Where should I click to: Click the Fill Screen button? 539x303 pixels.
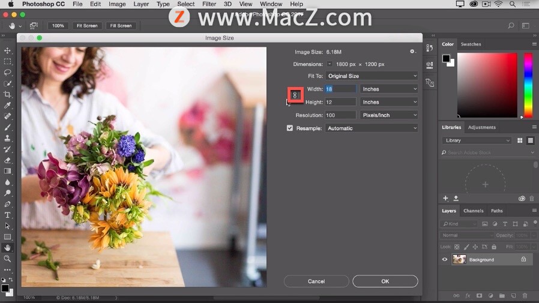121,25
